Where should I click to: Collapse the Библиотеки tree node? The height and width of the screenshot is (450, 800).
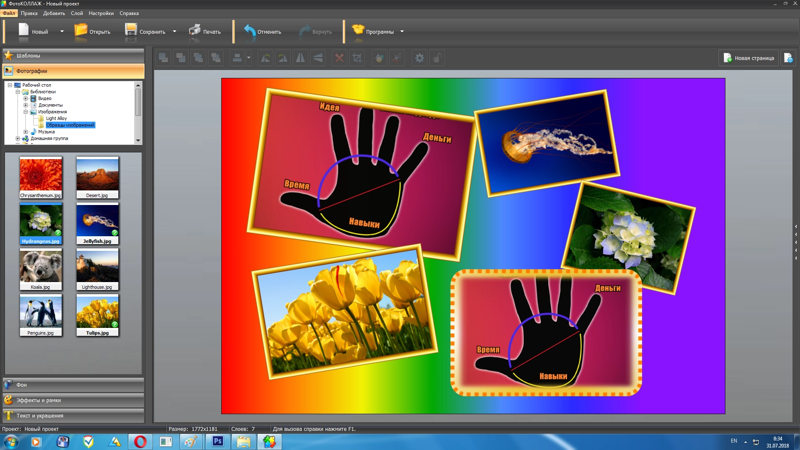pyautogui.click(x=17, y=92)
